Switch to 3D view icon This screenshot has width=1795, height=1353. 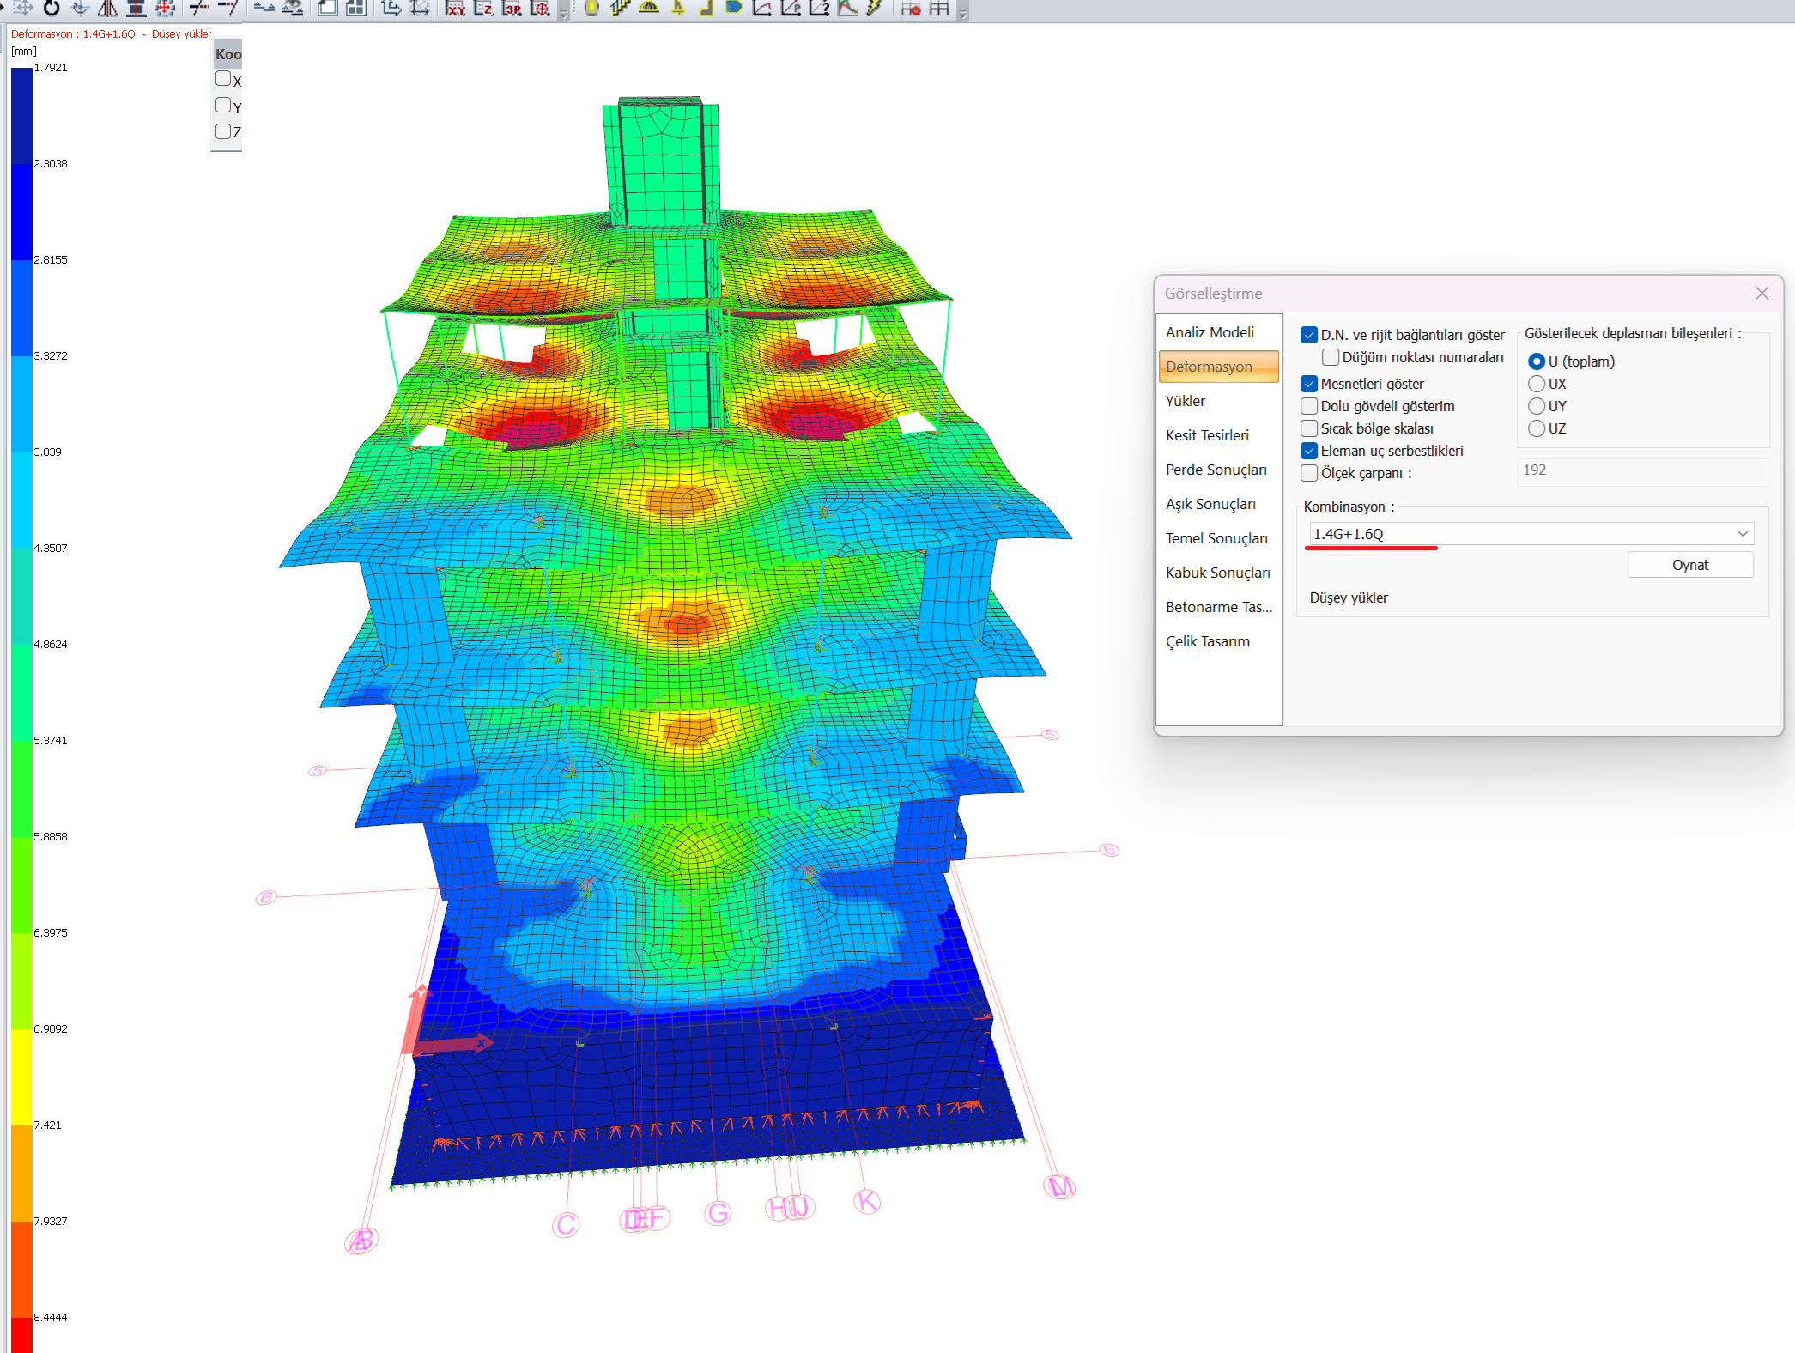point(512,9)
